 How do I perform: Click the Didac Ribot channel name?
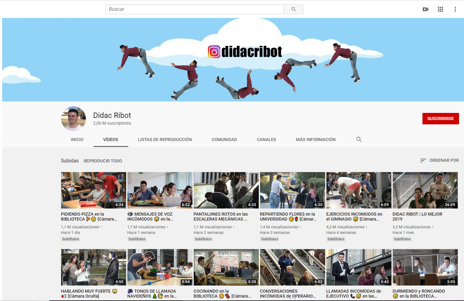(x=112, y=115)
